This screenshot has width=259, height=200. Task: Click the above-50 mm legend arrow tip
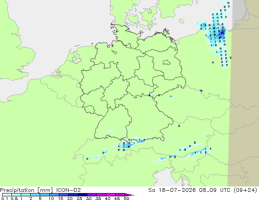pyautogui.click(x=129, y=195)
